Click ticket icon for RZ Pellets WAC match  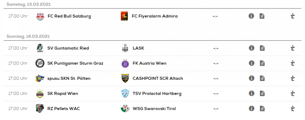pos(292,108)
